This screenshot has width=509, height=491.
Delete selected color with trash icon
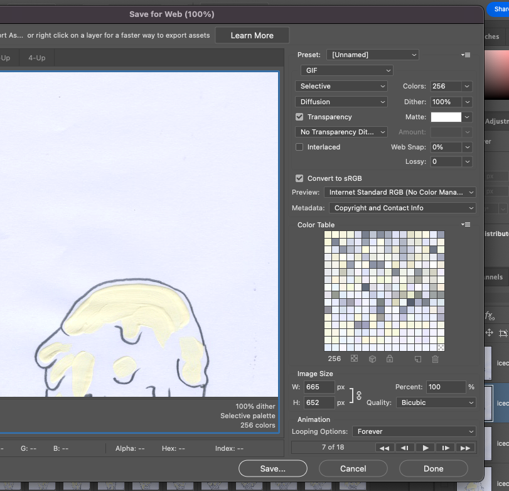pos(435,359)
